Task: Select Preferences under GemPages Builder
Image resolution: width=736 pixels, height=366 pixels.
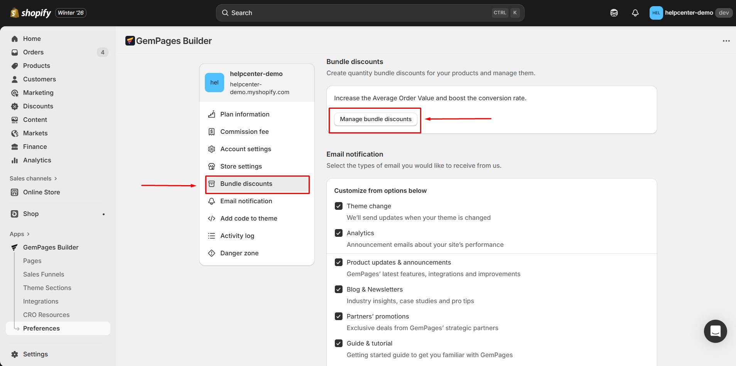Action: click(x=41, y=328)
